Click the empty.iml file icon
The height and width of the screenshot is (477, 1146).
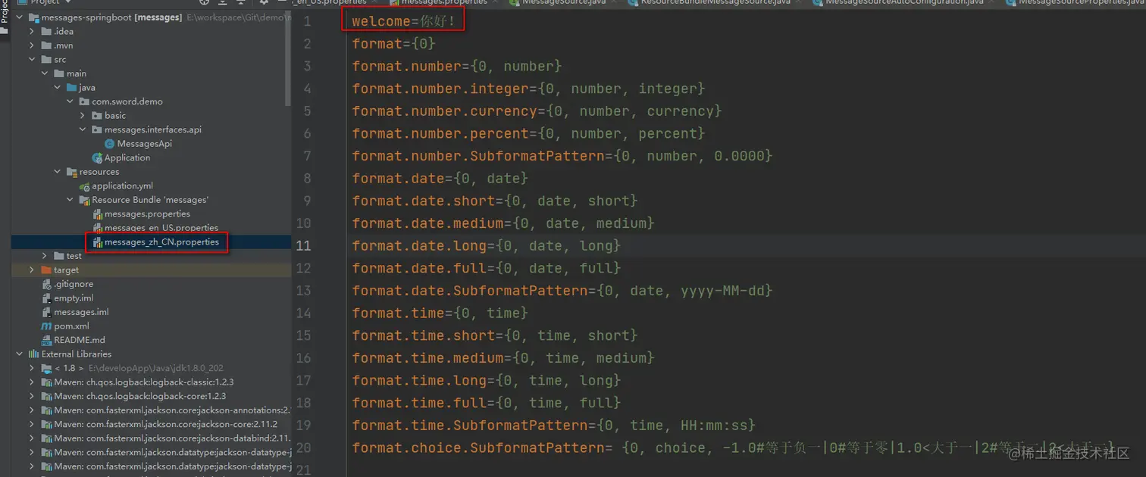point(46,298)
